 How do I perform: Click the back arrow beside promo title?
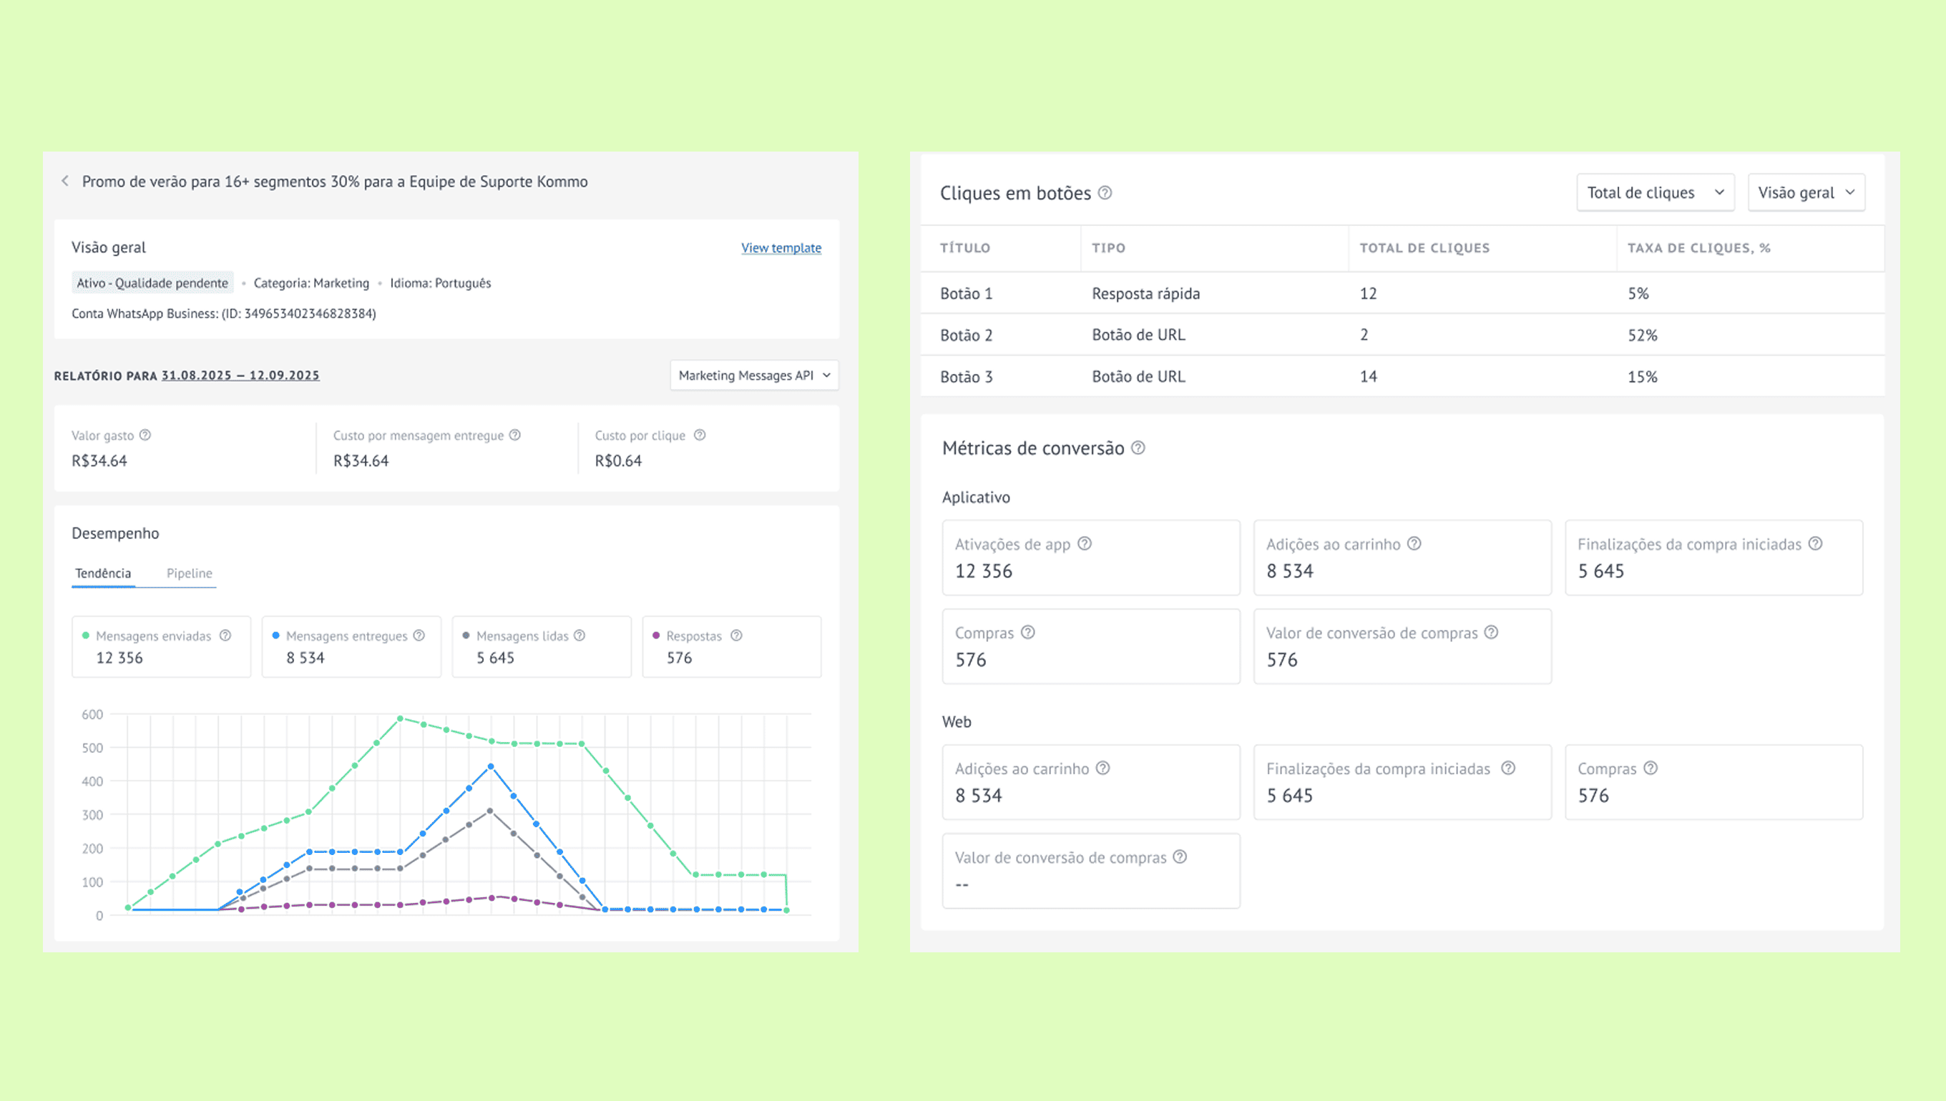pyautogui.click(x=65, y=181)
